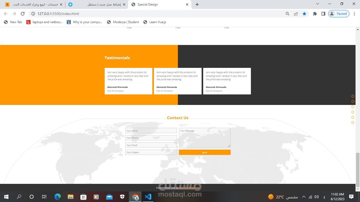Click the browser back arrow
The height and width of the screenshot is (202, 360).
(6, 14)
